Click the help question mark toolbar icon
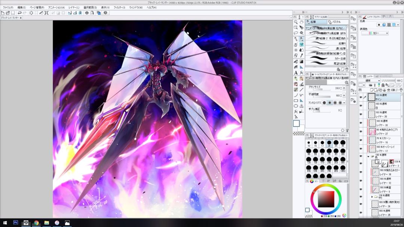404x227 pixels. pos(105,13)
